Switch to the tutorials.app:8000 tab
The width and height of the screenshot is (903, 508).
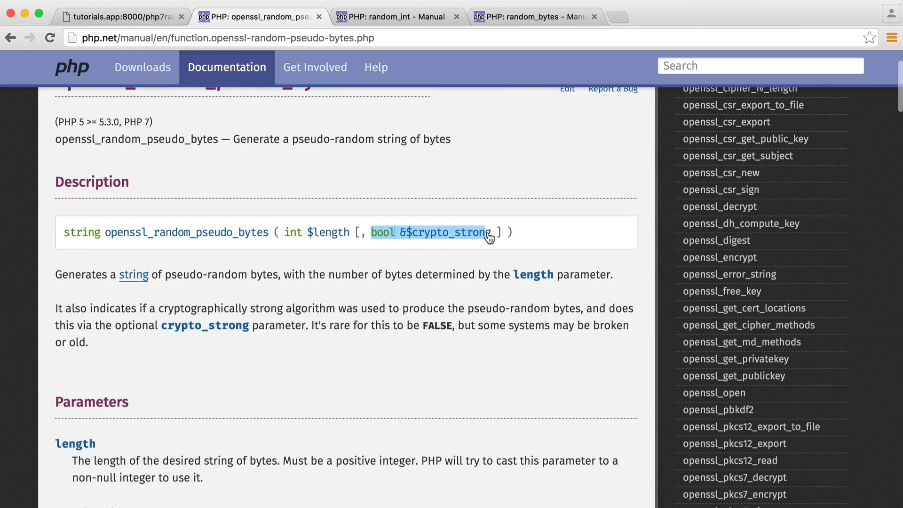(122, 17)
